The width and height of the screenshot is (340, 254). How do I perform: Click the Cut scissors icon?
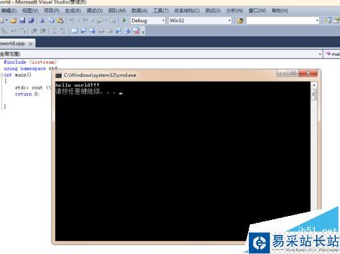pyautogui.click(x=42, y=20)
